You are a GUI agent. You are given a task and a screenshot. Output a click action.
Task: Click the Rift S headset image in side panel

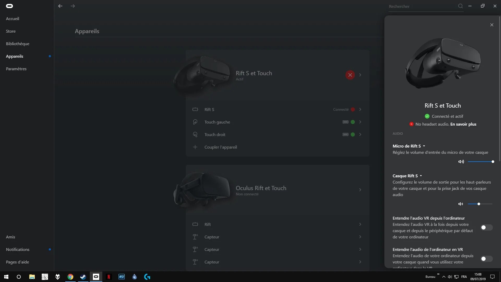(x=443, y=63)
